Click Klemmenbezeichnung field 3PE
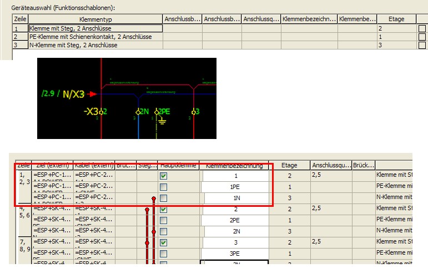 pyautogui.click(x=235, y=254)
